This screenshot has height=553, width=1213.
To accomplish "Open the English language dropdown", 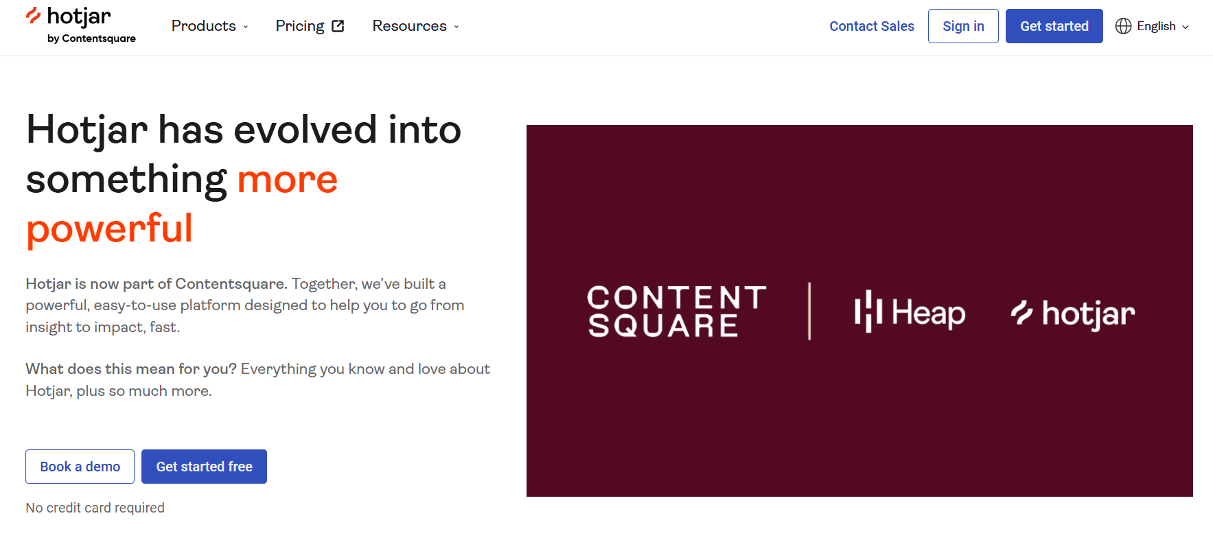I will pos(1152,26).
